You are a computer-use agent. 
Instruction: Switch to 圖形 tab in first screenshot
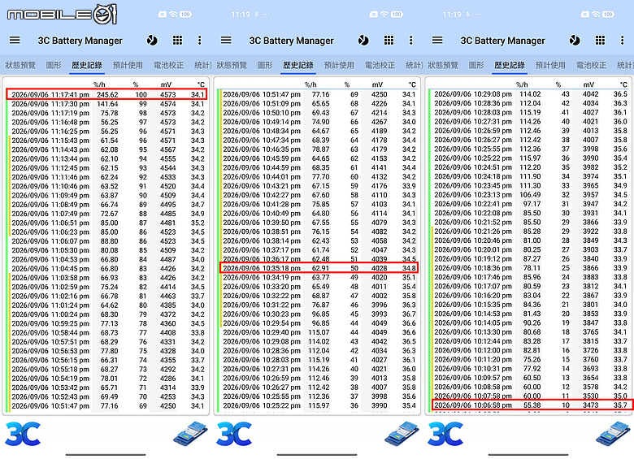coord(54,65)
